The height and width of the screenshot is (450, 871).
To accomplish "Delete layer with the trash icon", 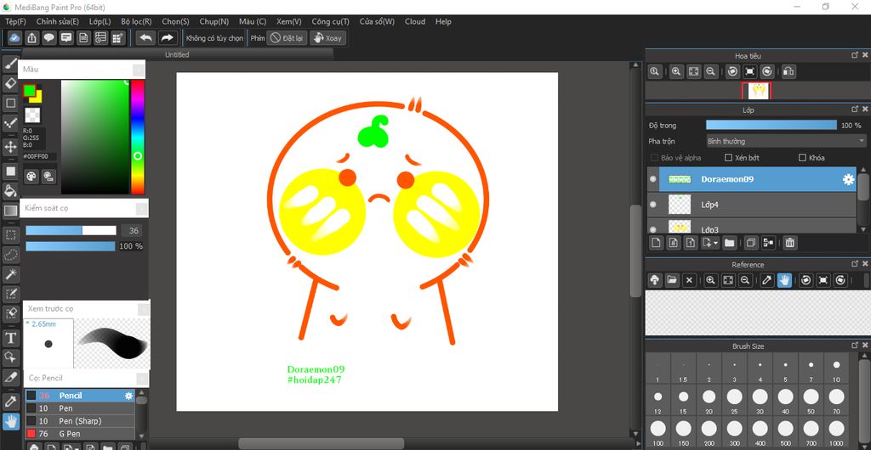I will click(x=789, y=243).
